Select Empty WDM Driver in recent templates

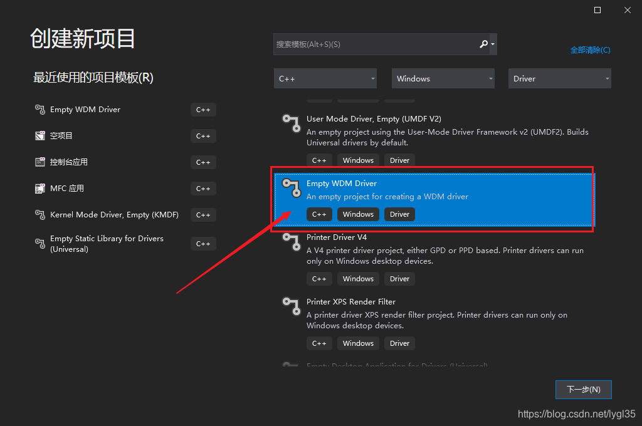[85, 110]
